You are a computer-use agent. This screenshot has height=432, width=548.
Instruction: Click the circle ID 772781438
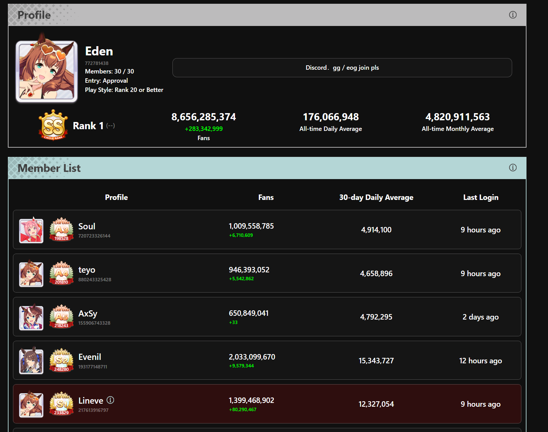pos(97,63)
